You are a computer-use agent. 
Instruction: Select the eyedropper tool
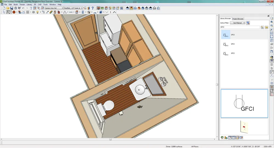47,12
